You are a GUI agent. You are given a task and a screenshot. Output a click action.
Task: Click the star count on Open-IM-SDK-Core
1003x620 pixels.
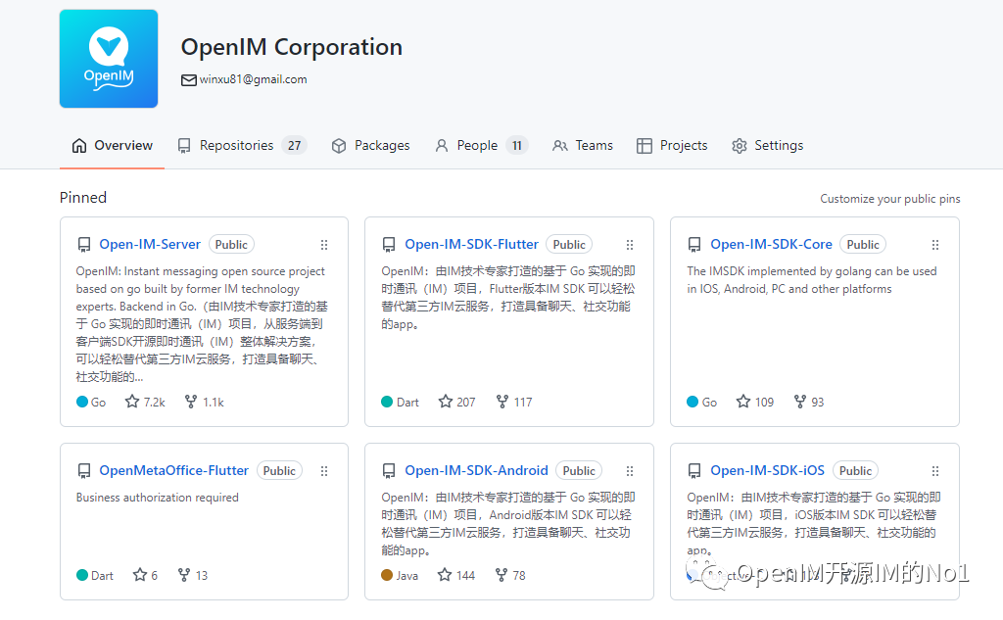click(764, 402)
